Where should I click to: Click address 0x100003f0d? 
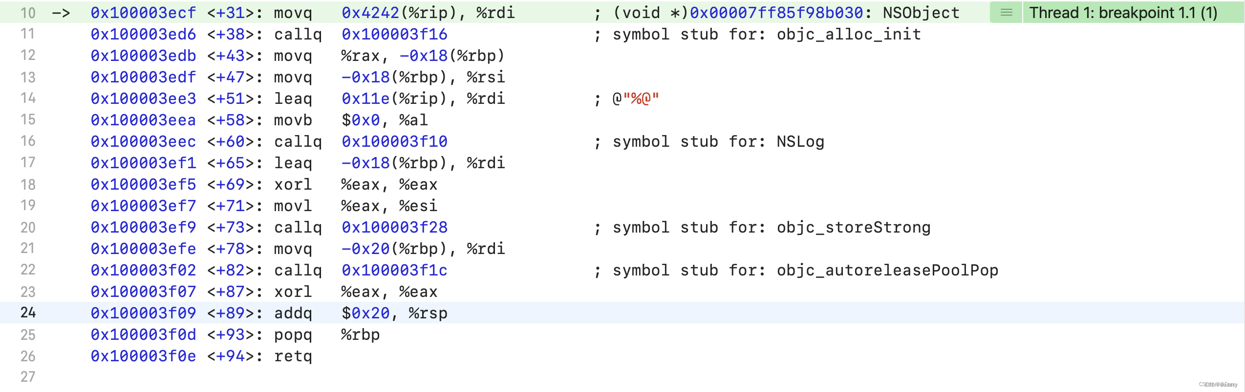click(x=143, y=334)
